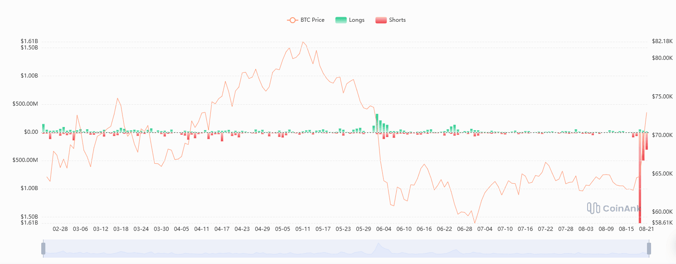This screenshot has width=676, height=264.
Task: Click the 05-29 date label
Action: (x=364, y=229)
